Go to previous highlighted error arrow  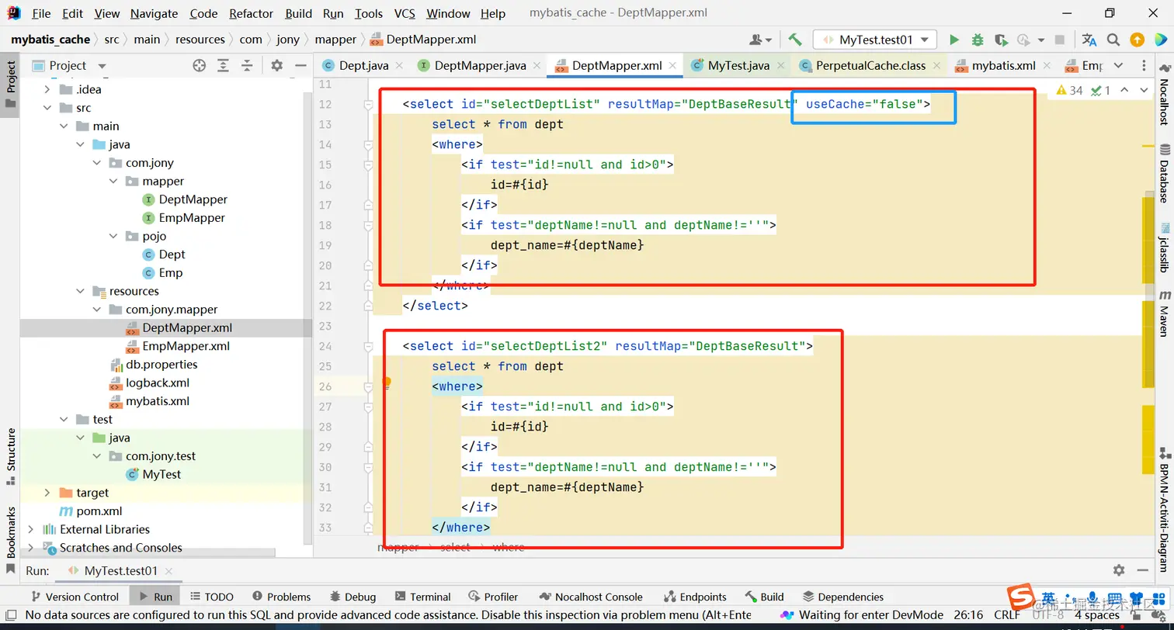(1124, 91)
